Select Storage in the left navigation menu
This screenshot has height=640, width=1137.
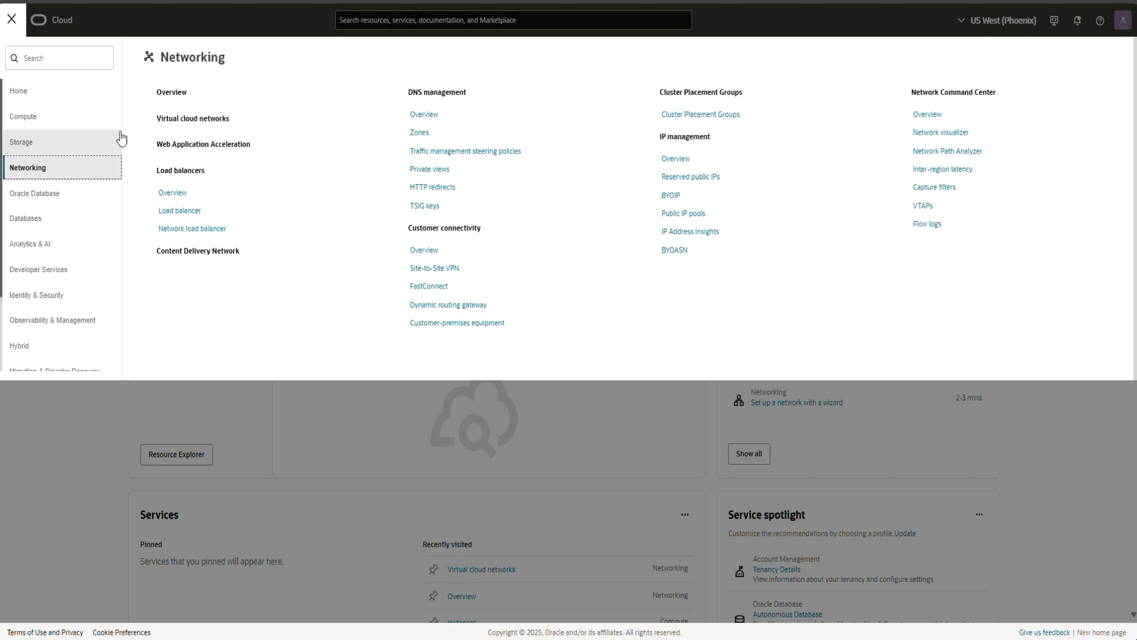click(x=21, y=142)
